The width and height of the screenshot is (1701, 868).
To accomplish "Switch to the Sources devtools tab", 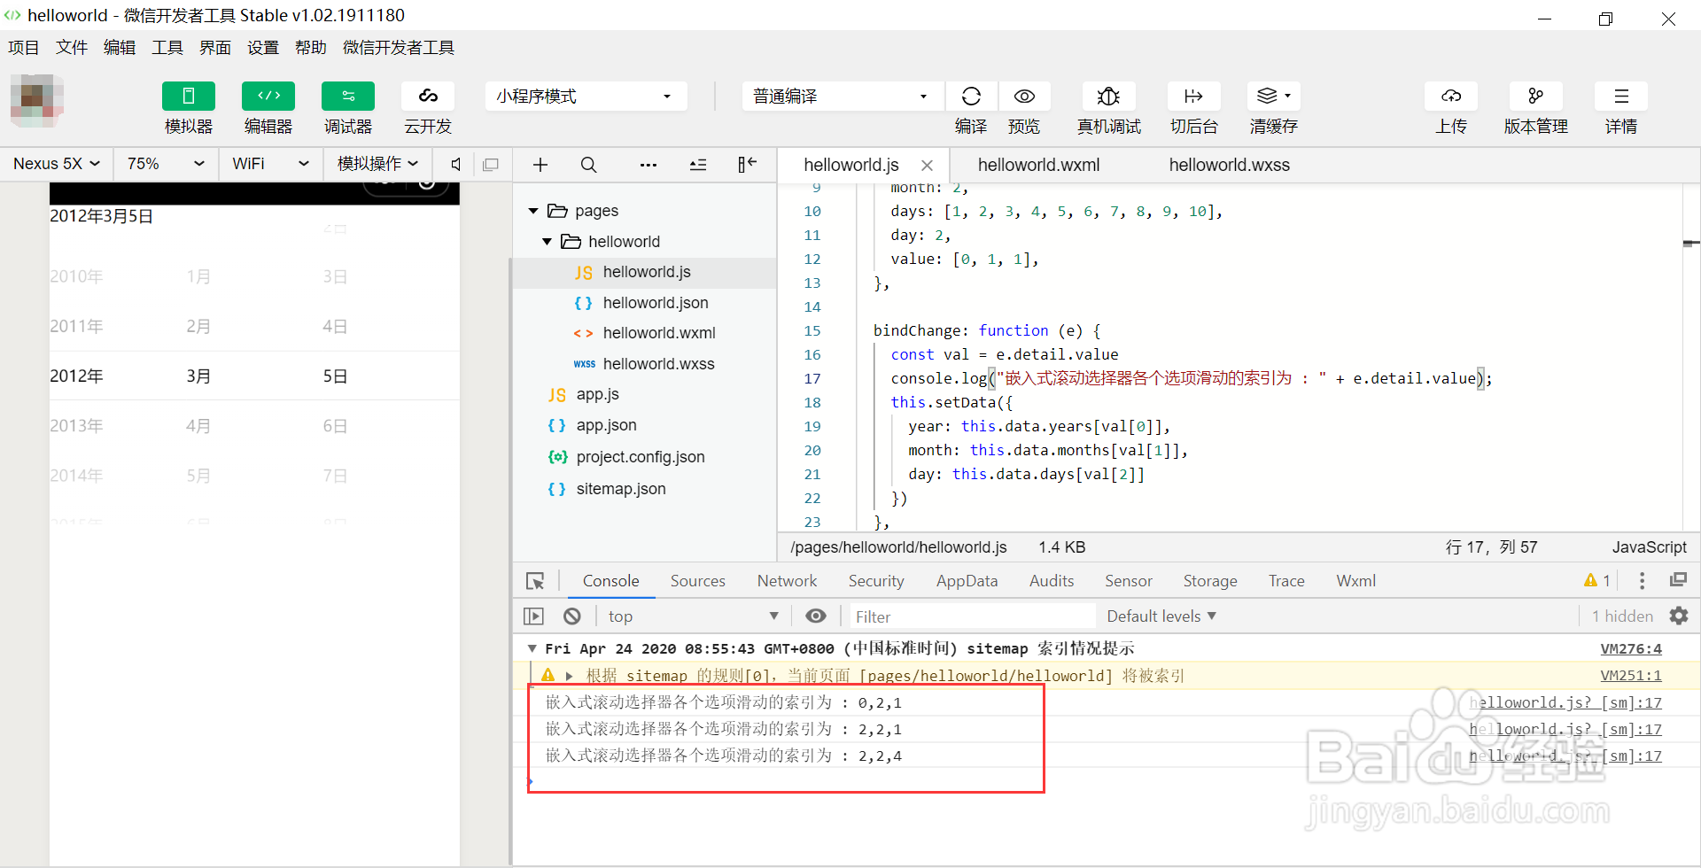I will click(x=697, y=581).
